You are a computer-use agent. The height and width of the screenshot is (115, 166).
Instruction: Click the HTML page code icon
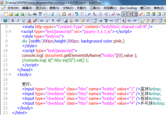pyautogui.click(x=46, y=14)
